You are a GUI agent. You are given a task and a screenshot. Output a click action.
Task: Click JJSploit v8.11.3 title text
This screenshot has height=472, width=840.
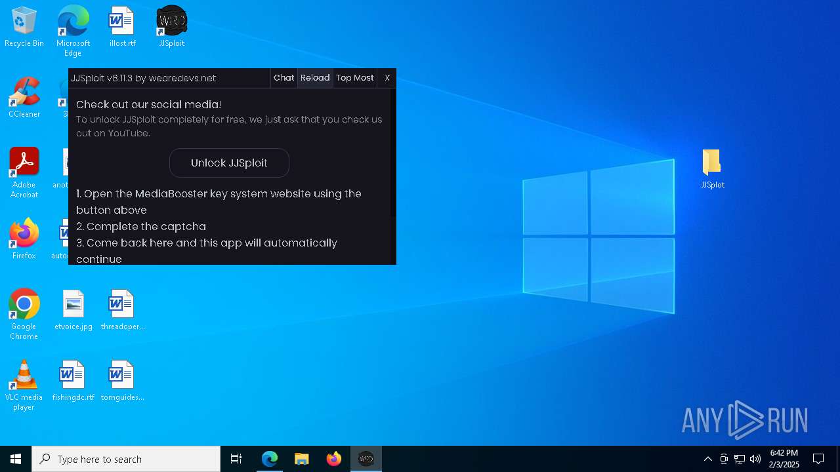coord(144,78)
